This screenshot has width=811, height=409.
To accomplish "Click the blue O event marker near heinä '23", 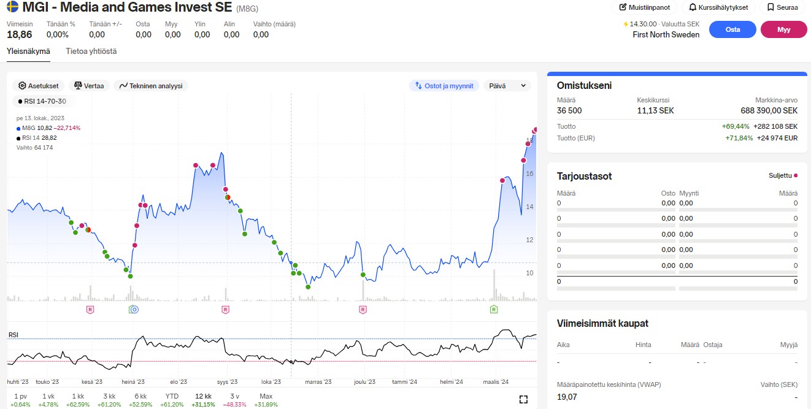I will [x=135, y=310].
